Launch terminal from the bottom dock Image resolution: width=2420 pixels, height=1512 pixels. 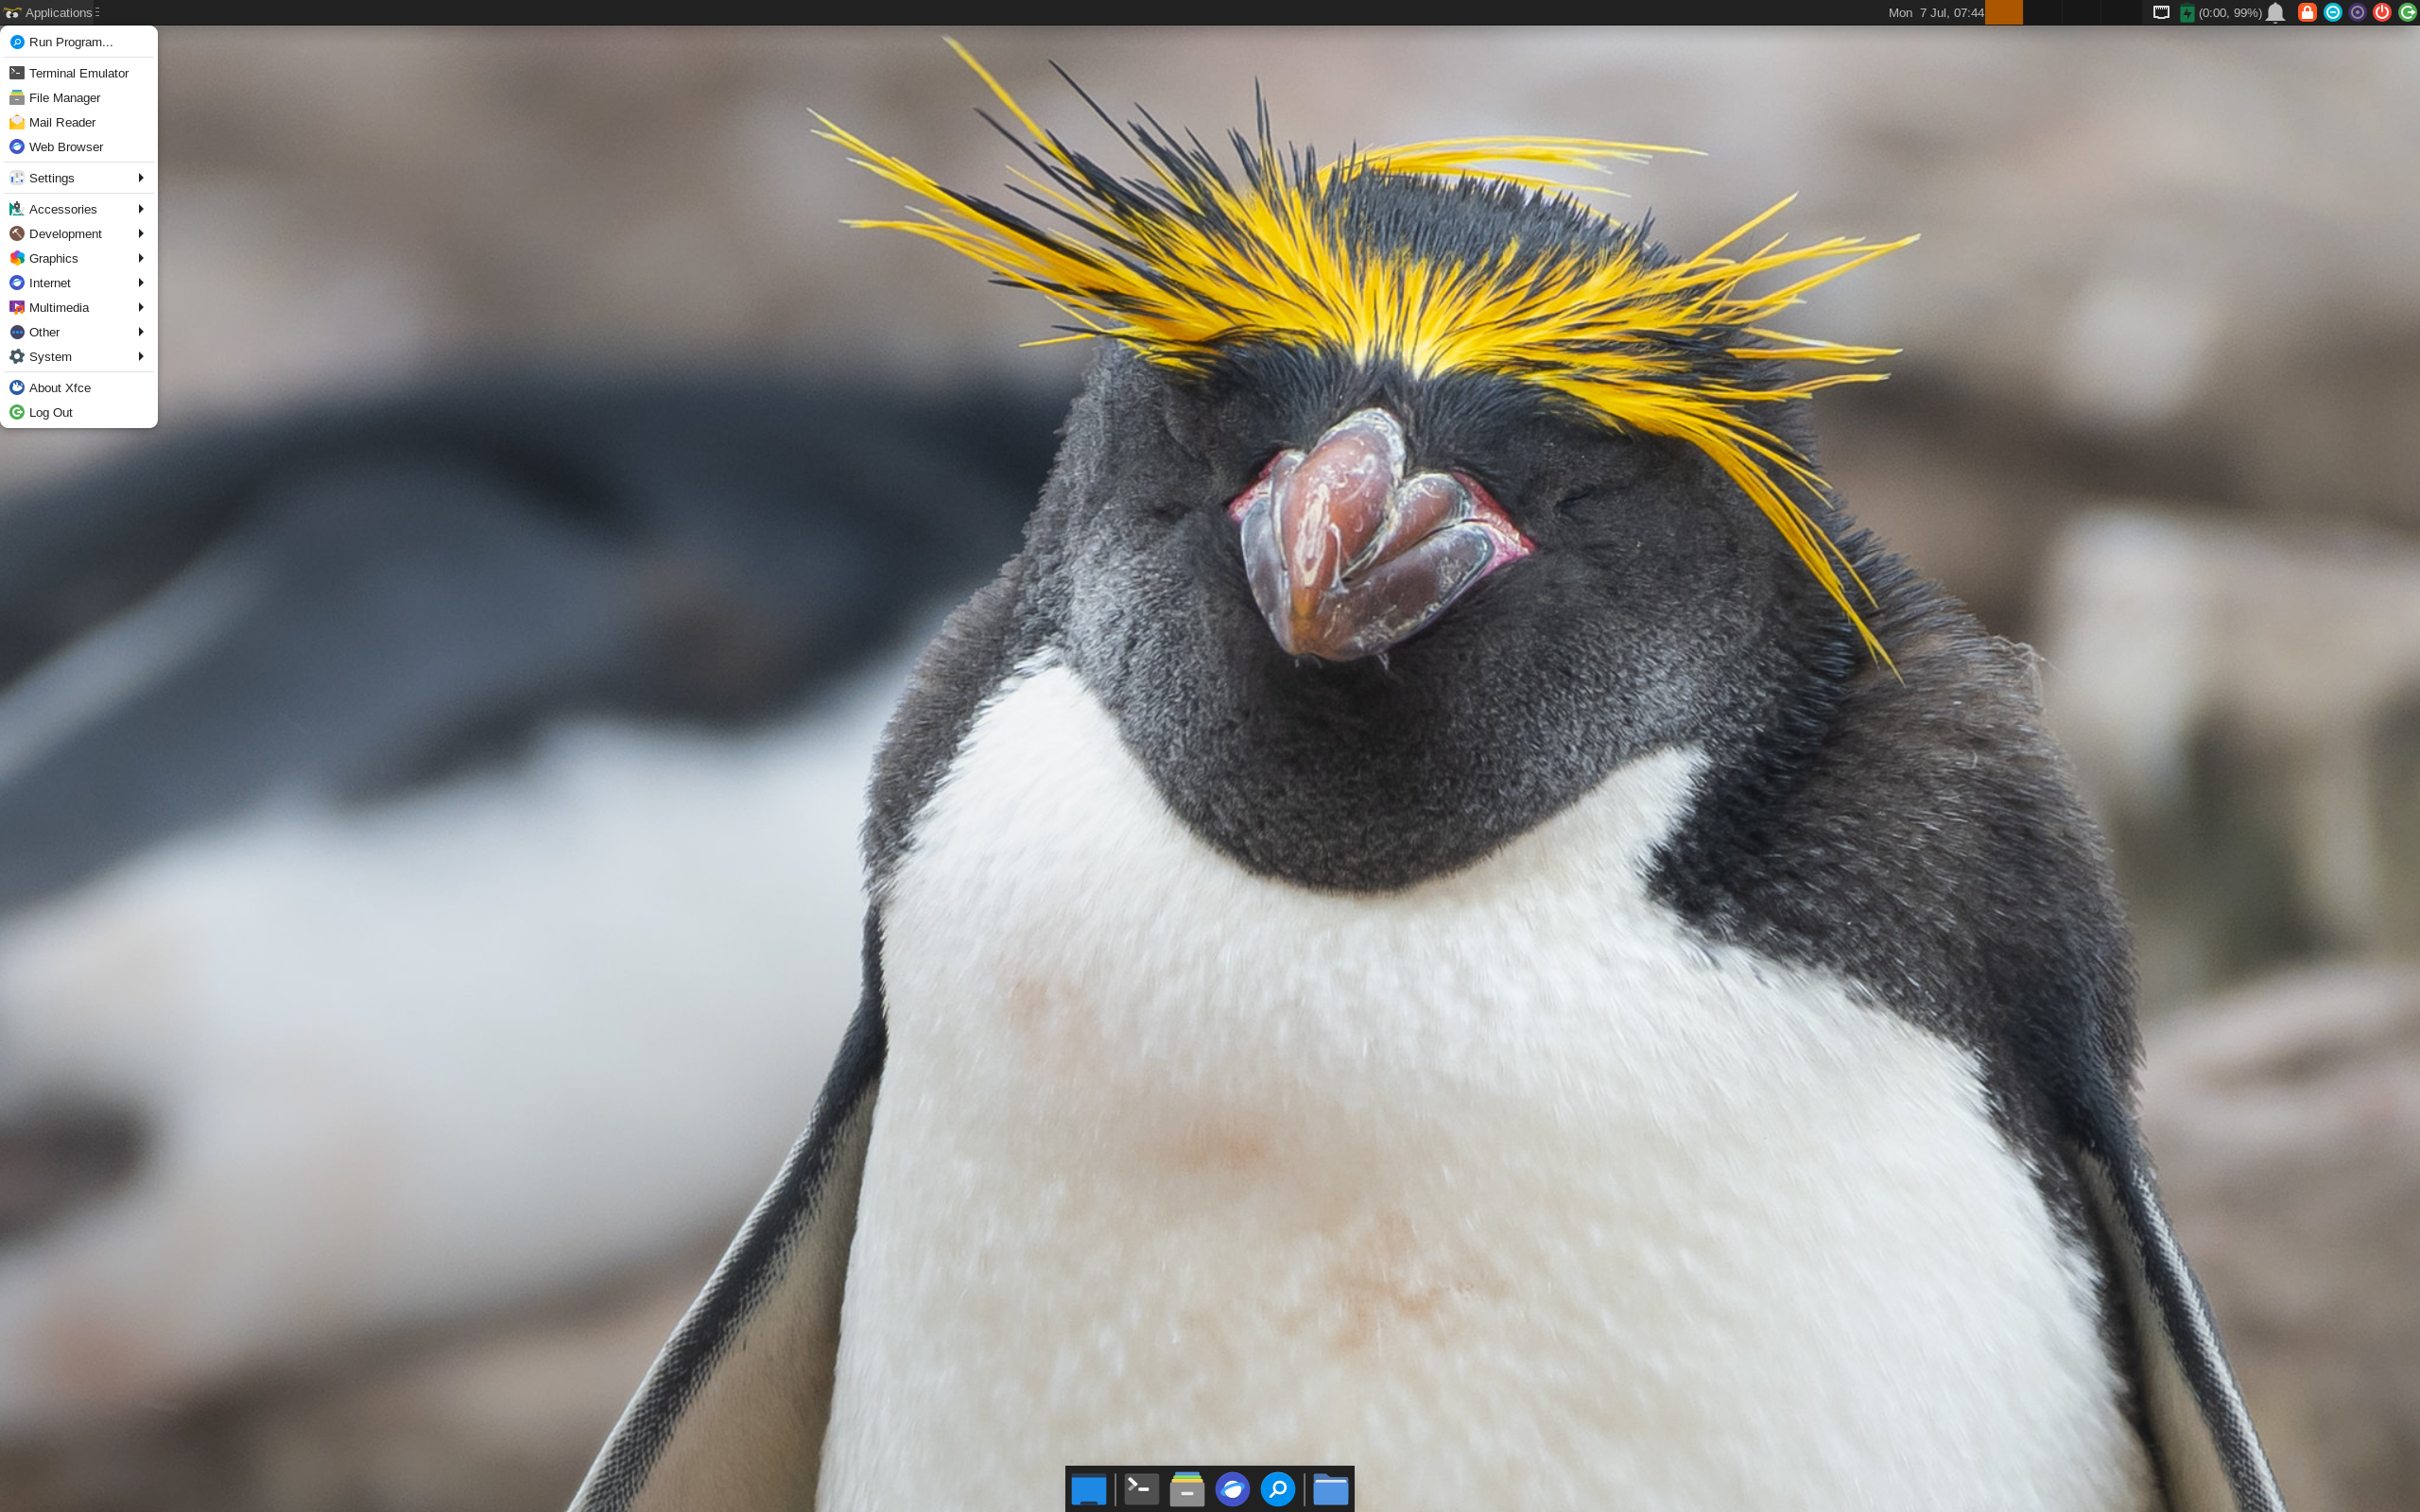[x=1141, y=1489]
